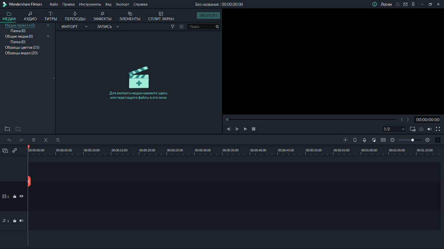Click the add new folder icon

pos(7,129)
